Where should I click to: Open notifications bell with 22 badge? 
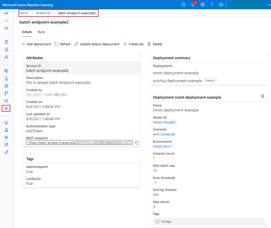pos(193,4)
